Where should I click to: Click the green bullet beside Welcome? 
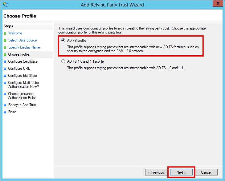point(5,33)
